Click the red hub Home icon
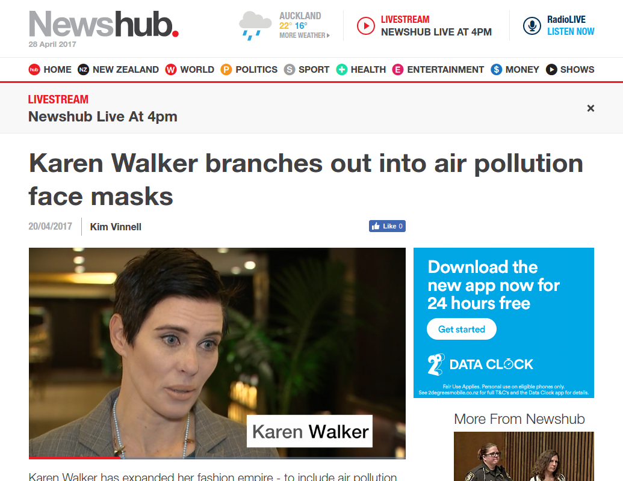623x481 pixels. (x=34, y=70)
